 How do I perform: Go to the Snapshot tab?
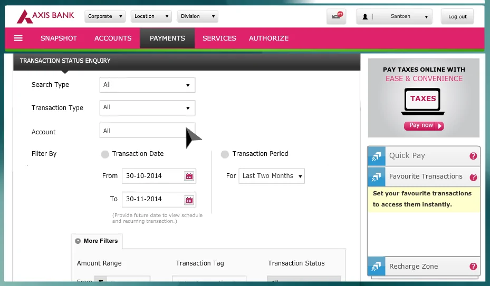[59, 38]
